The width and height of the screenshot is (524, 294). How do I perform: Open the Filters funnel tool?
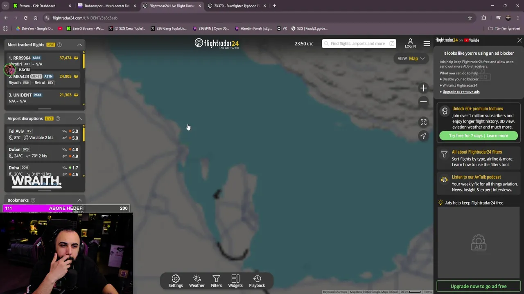click(x=216, y=281)
